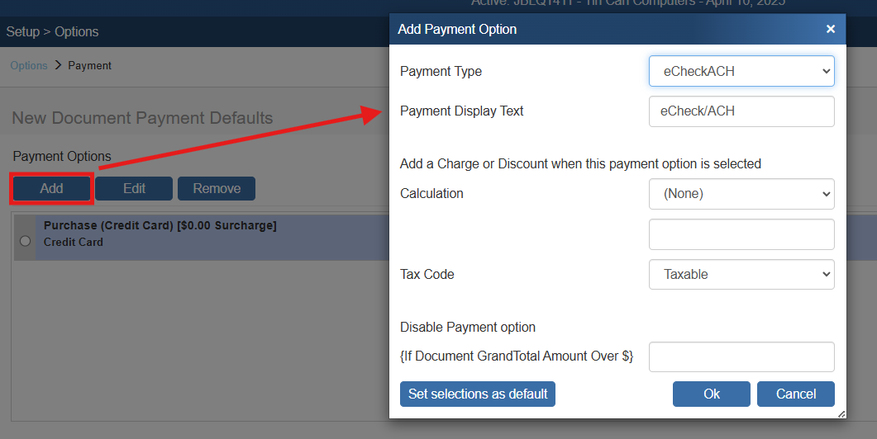Cancel the Add Payment Option dialog

pos(795,394)
